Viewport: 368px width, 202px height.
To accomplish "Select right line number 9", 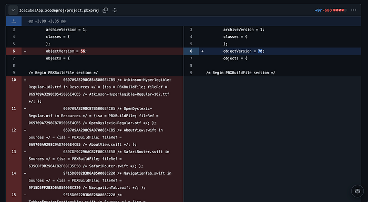I will pos(191,73).
